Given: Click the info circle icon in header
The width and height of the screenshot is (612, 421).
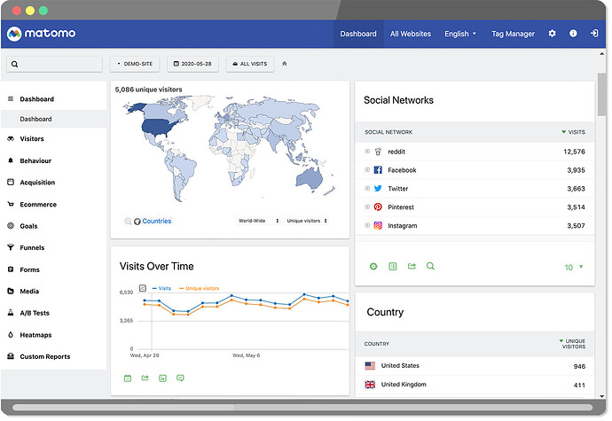Looking at the screenshot, I should click(573, 34).
